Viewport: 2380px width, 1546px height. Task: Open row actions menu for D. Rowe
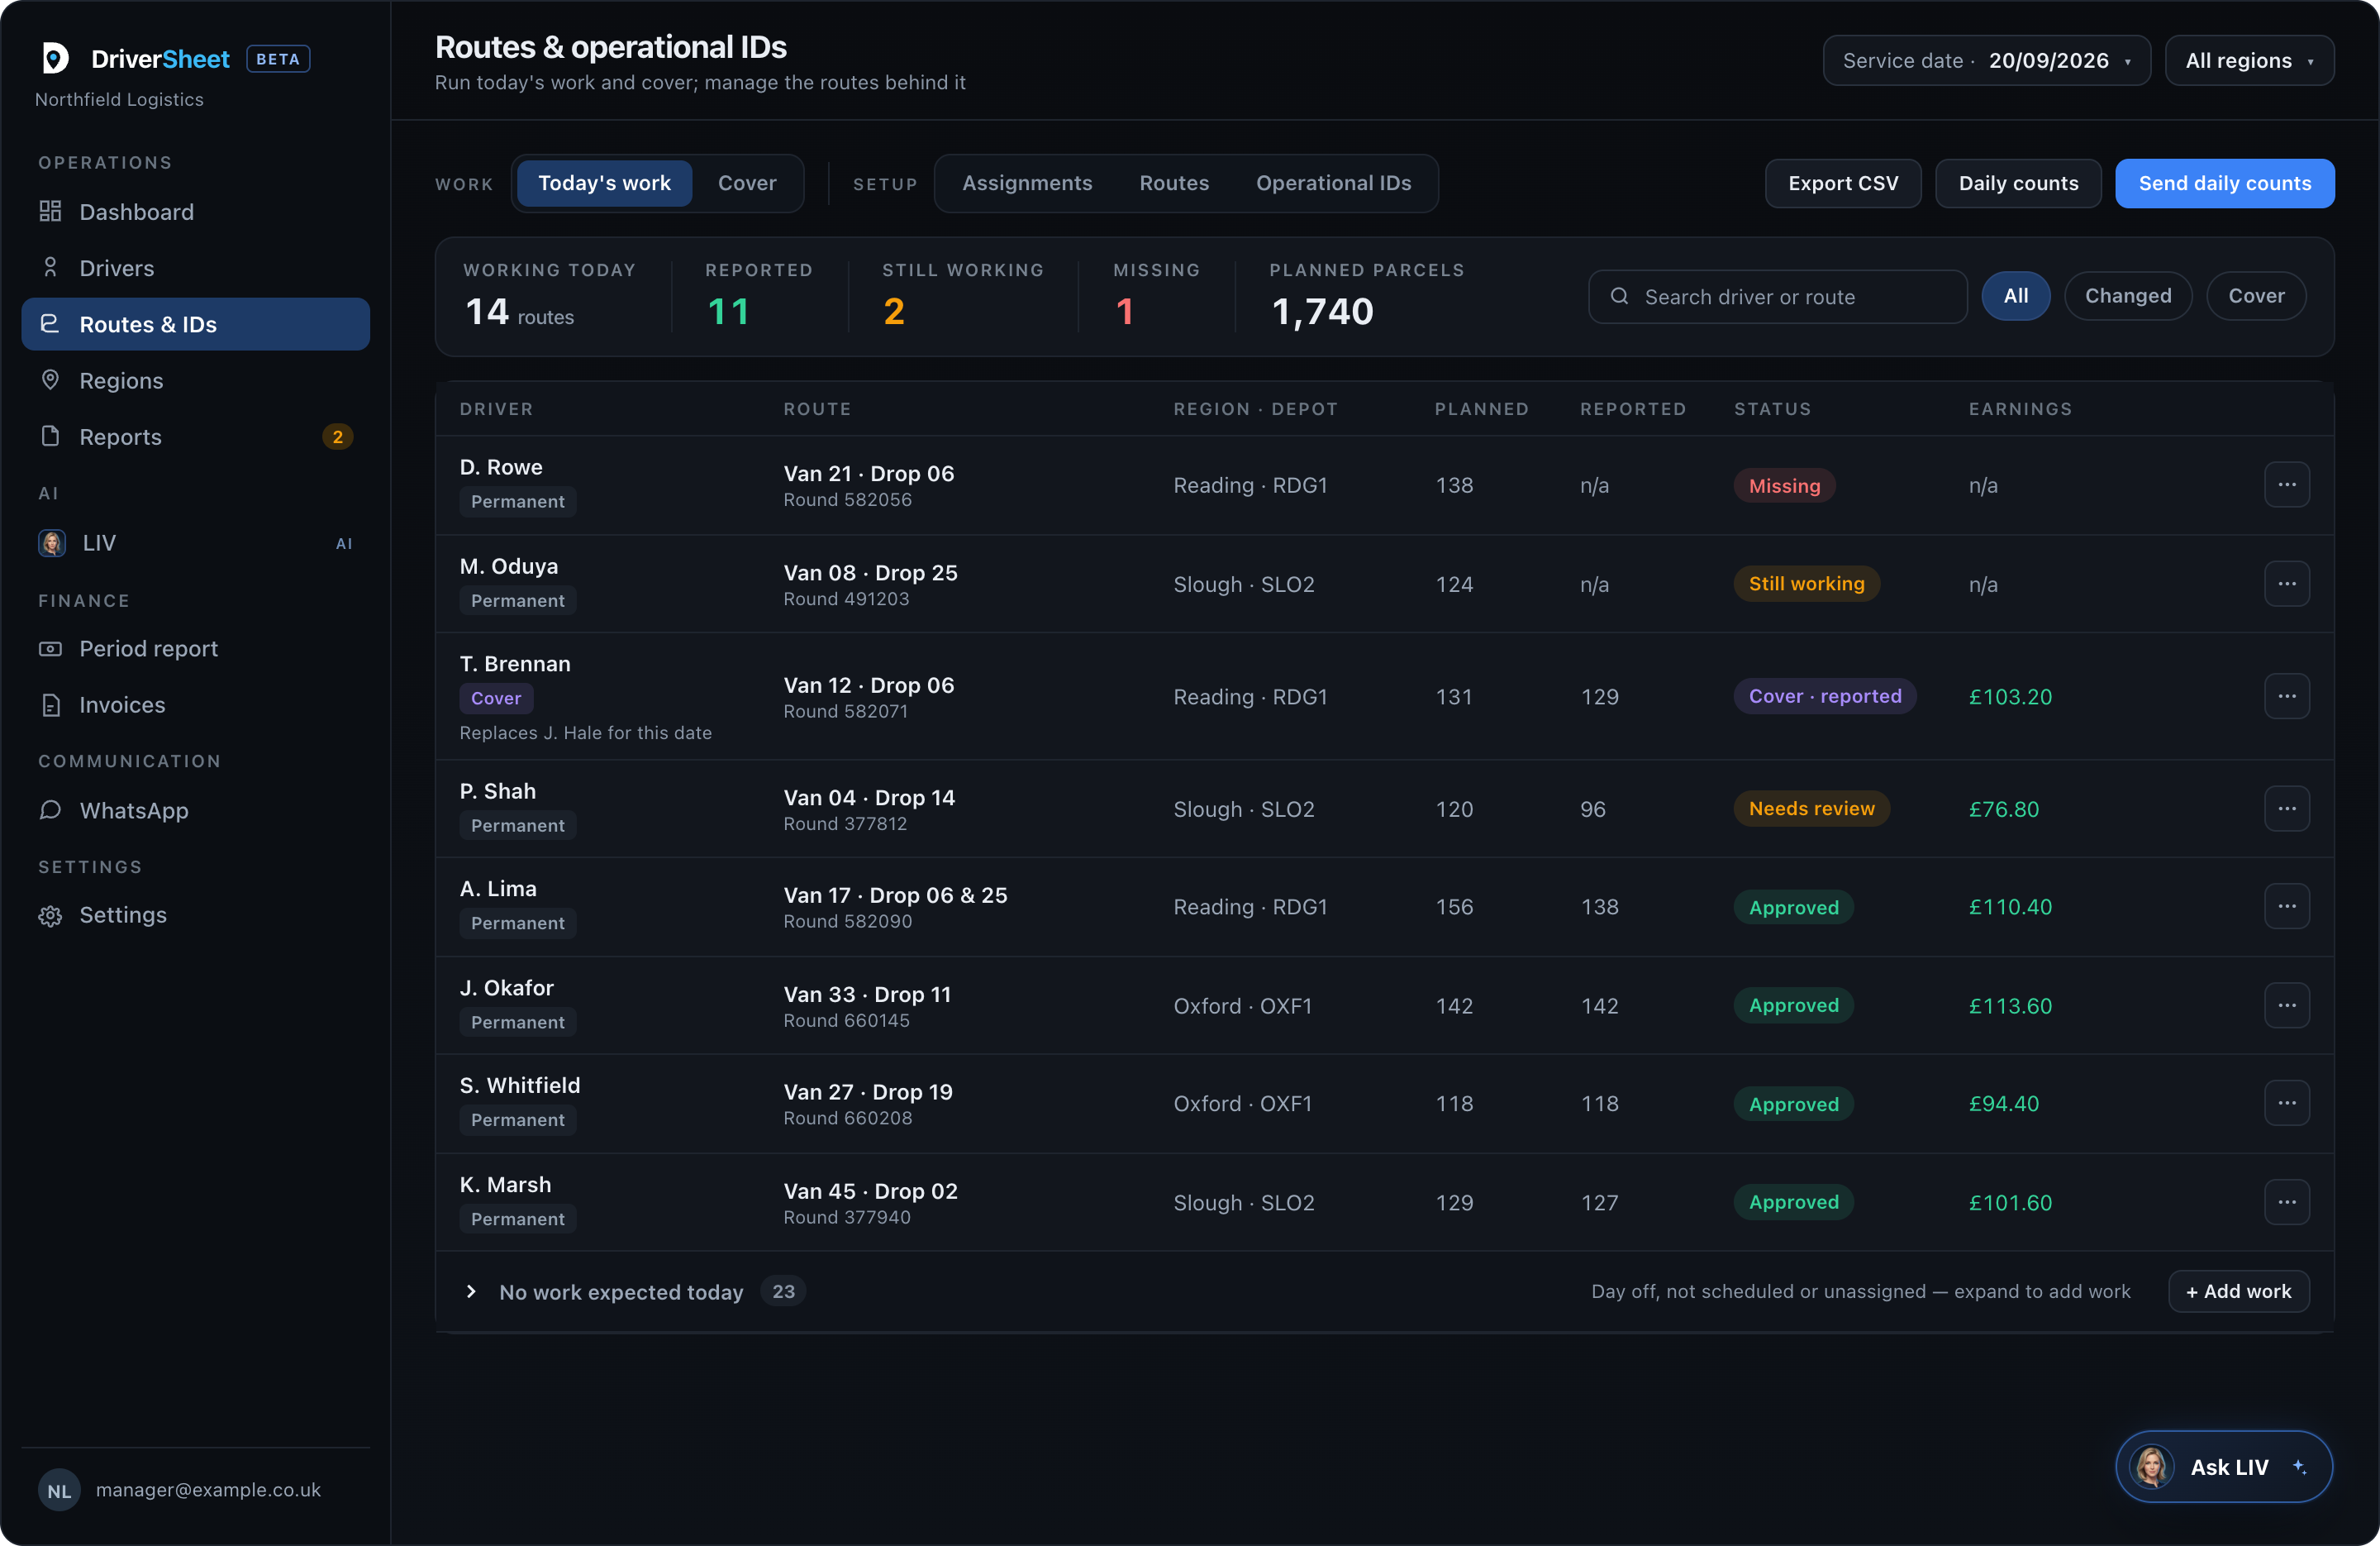2286,484
